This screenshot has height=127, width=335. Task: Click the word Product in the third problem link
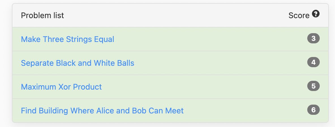tap(87, 87)
